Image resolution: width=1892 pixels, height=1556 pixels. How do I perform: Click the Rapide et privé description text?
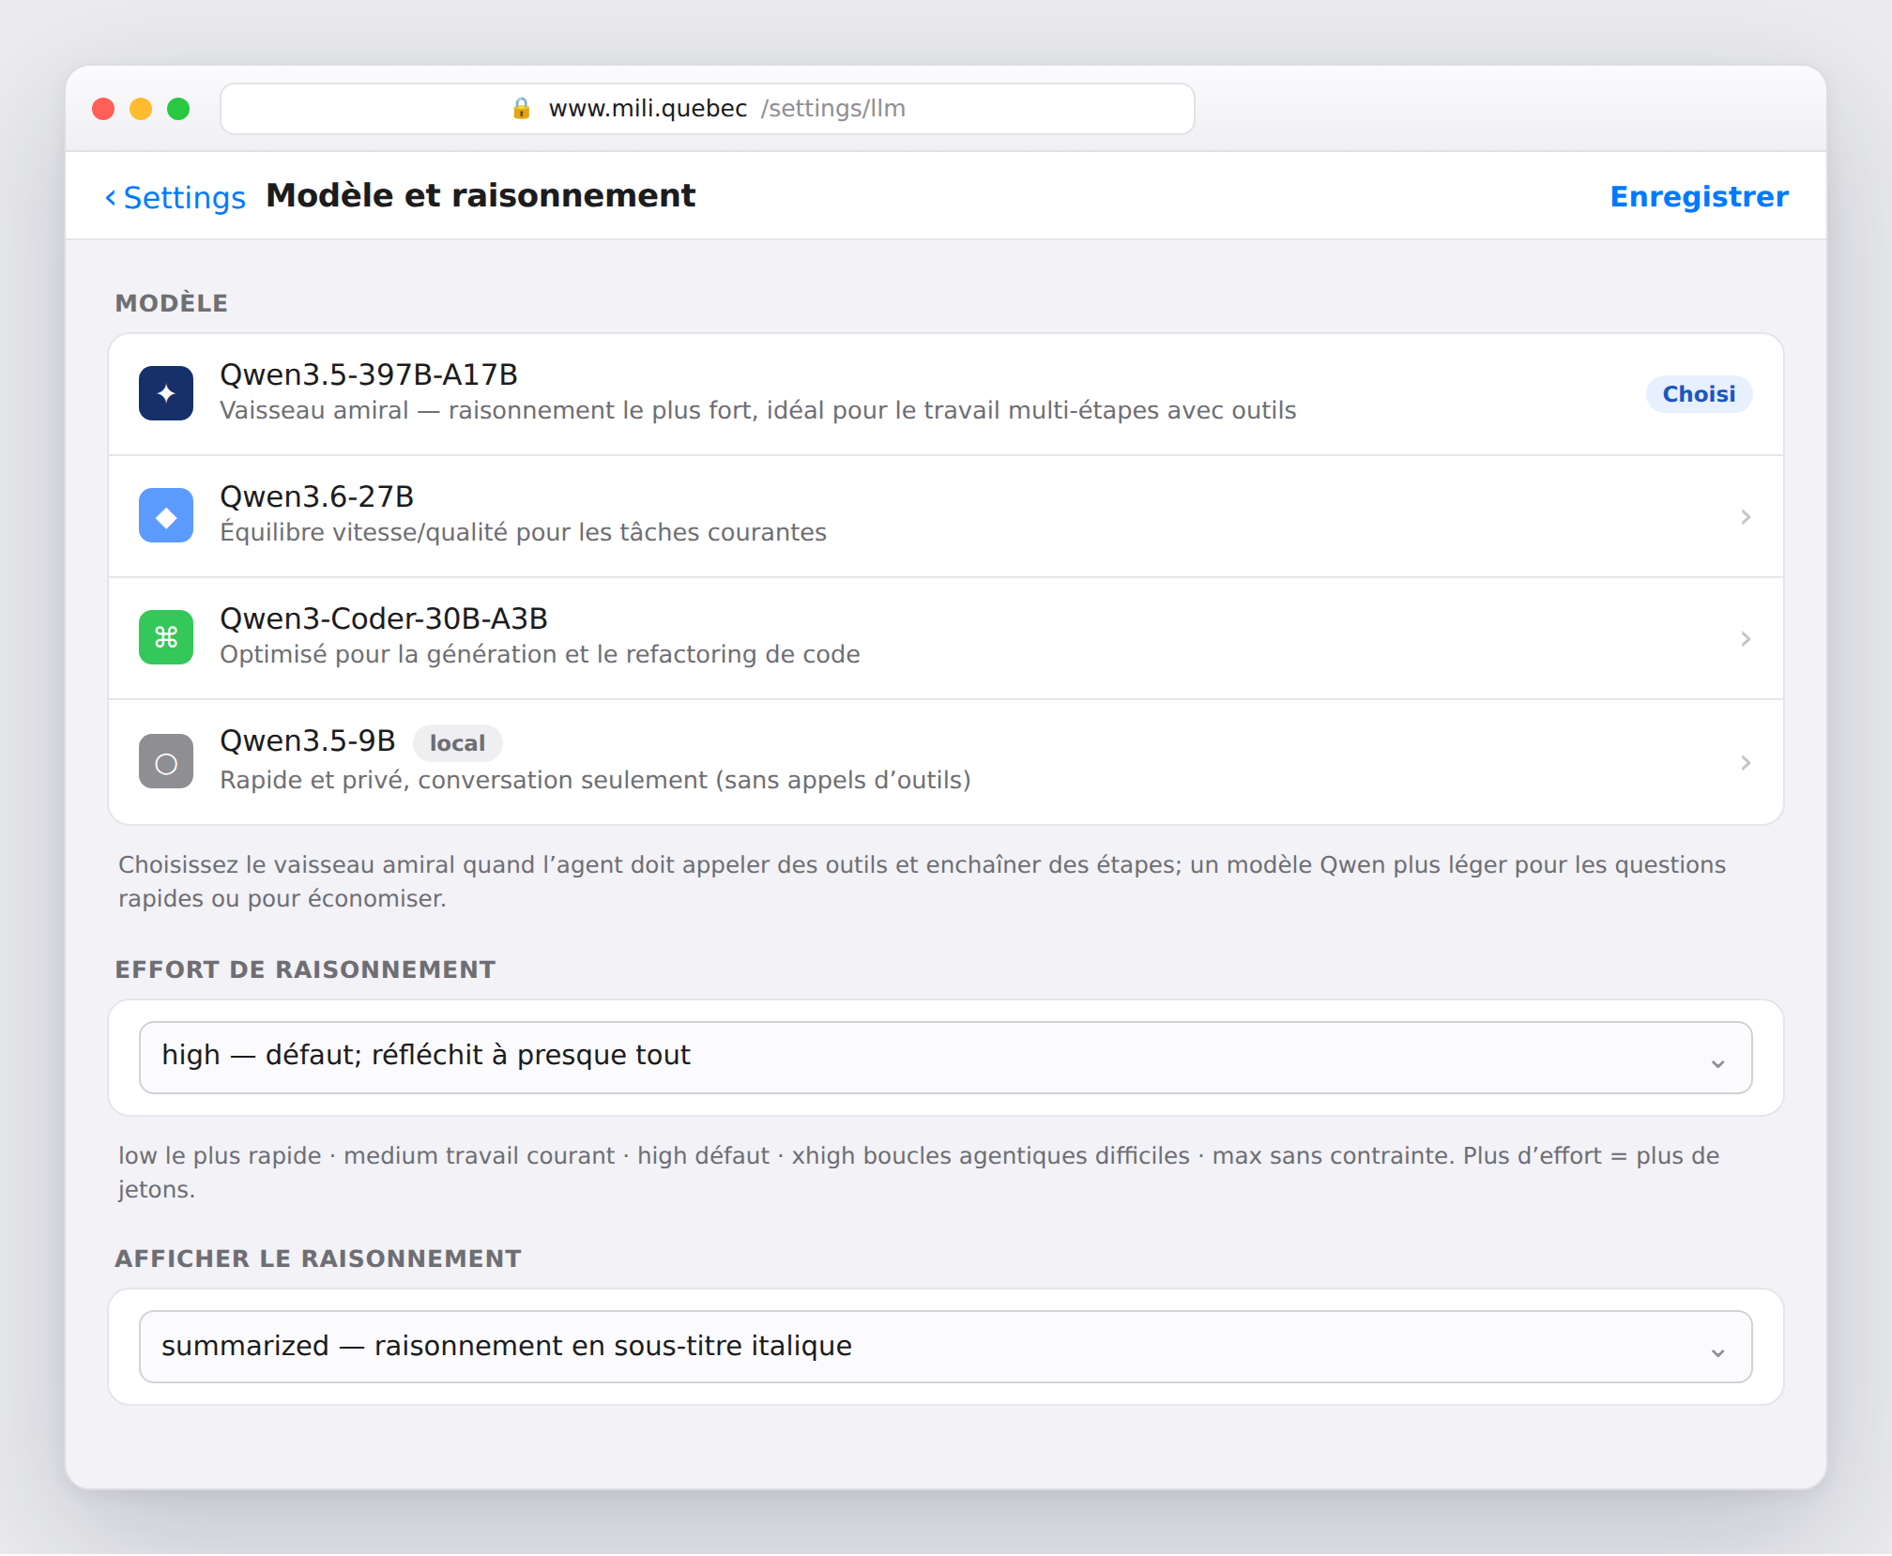[596, 780]
